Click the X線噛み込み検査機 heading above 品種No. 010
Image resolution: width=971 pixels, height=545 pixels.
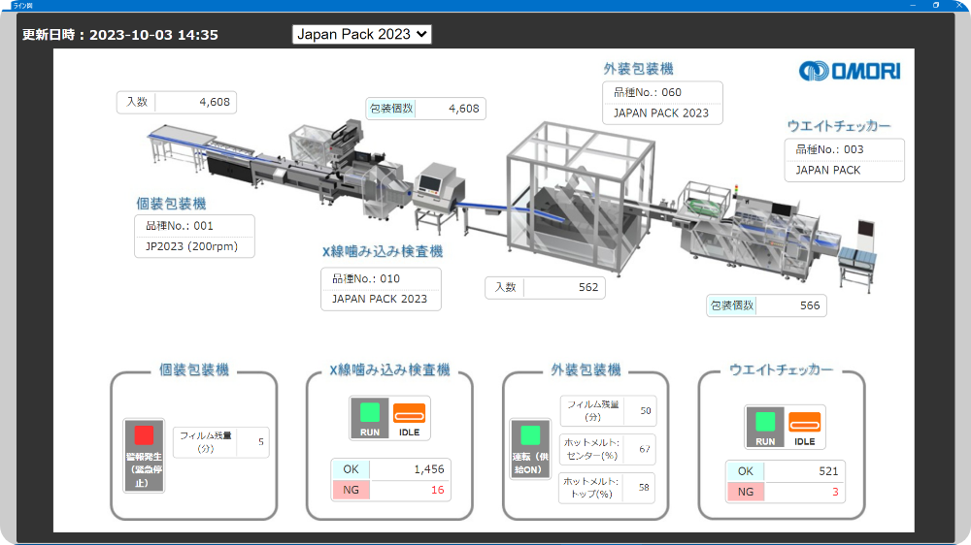pyautogui.click(x=382, y=251)
